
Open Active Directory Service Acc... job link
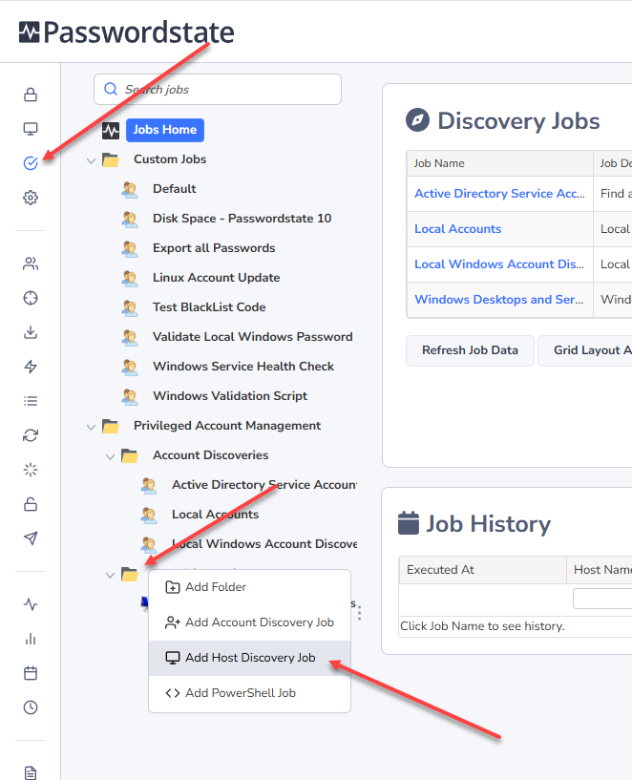click(499, 194)
